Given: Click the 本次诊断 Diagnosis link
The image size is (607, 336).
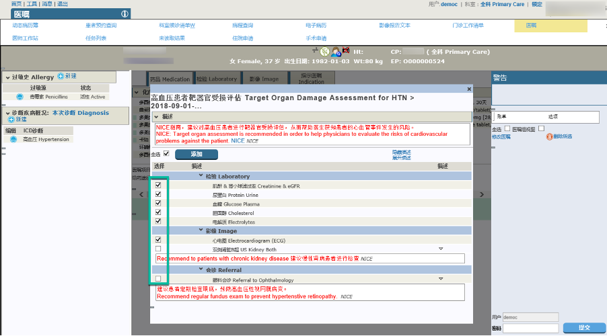Looking at the screenshot, I should pos(81,113).
